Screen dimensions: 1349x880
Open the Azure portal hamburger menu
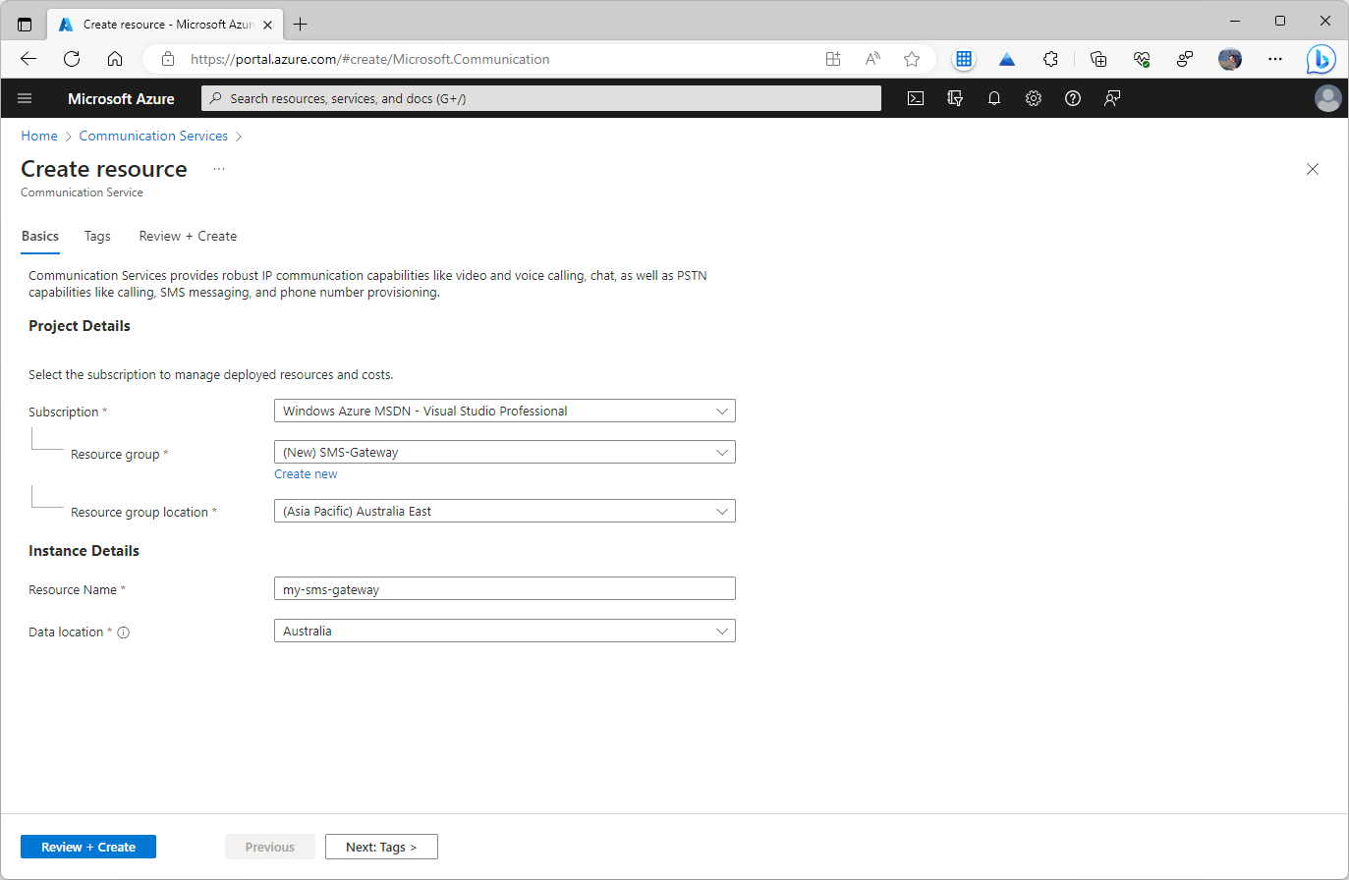(x=26, y=98)
